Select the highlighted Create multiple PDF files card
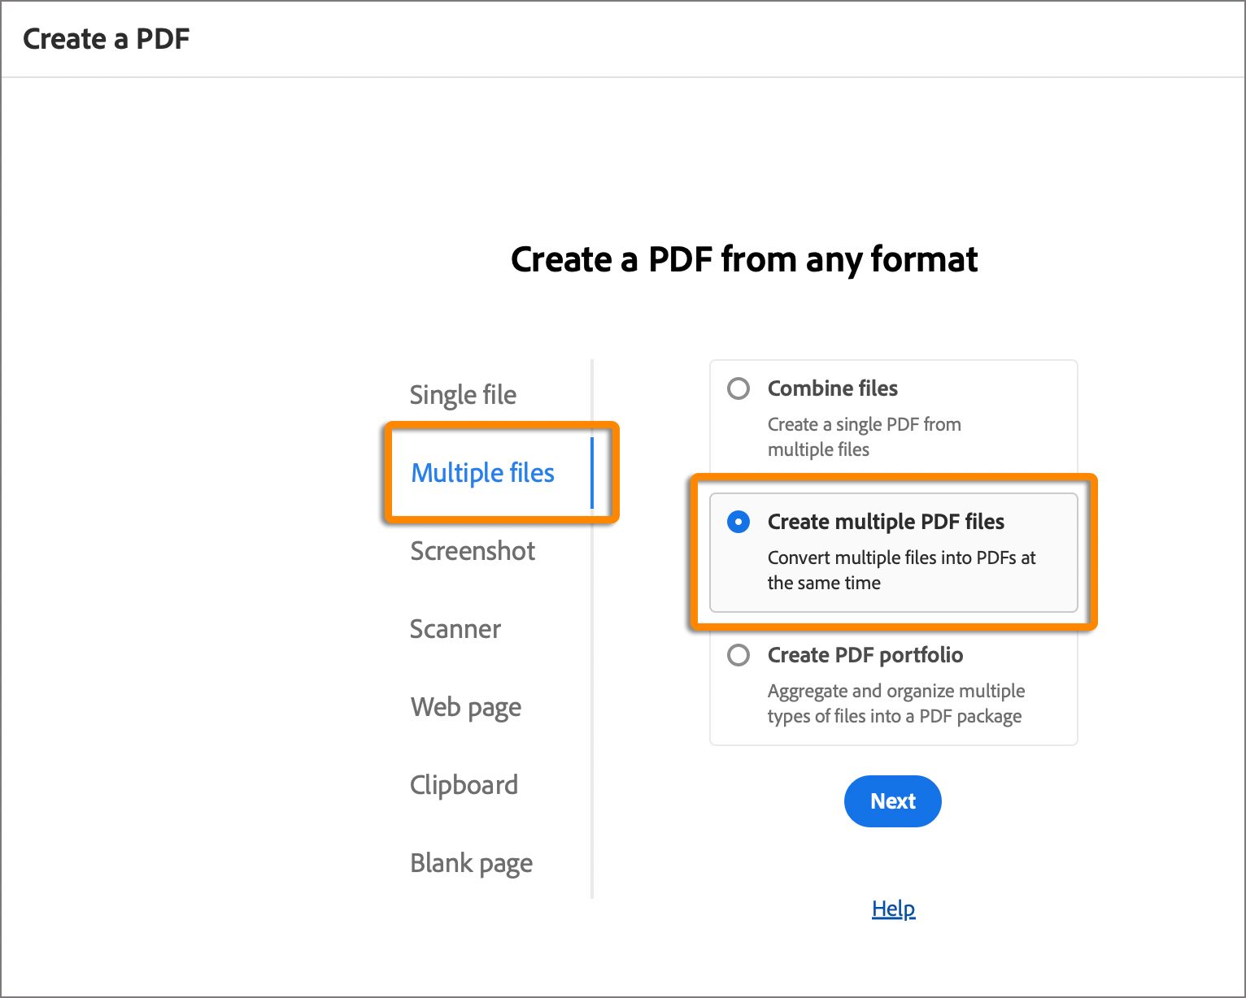1246x998 pixels. coord(893,552)
